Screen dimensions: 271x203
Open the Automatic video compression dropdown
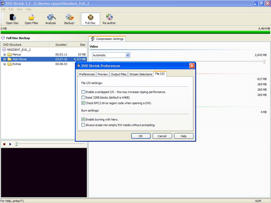pos(128,55)
